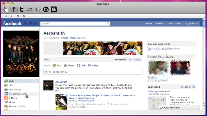Open messages icon beside facebook logo

coord(30,24)
